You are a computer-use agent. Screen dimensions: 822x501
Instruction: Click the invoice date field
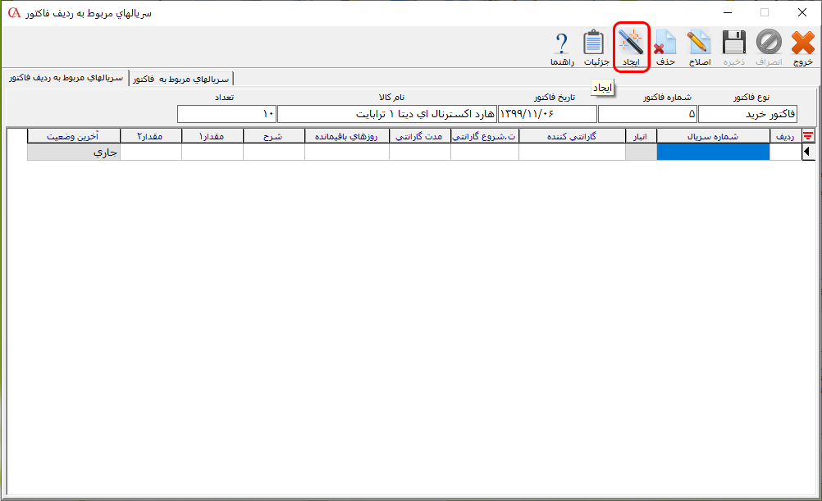547,113
